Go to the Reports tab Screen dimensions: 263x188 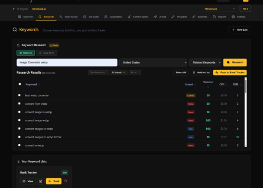(x=219, y=17)
